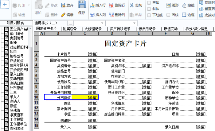
Task: Open the 打印 dropdown arrow
Action: click(x=29, y=5)
